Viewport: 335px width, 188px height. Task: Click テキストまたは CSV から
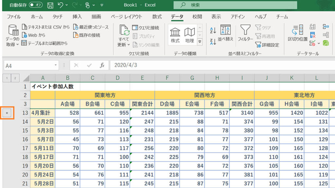coord(46,27)
